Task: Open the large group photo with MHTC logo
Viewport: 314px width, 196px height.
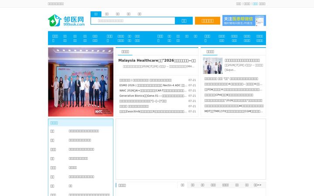Action: click(x=81, y=82)
